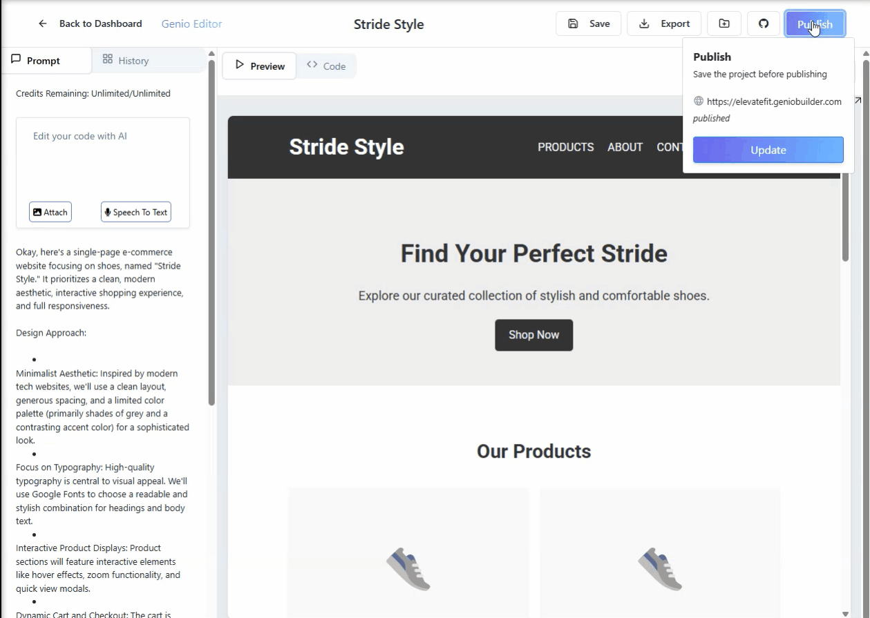The height and width of the screenshot is (618, 870).
Task: Focus the "Edit your code with AI" field
Action: [103, 157]
